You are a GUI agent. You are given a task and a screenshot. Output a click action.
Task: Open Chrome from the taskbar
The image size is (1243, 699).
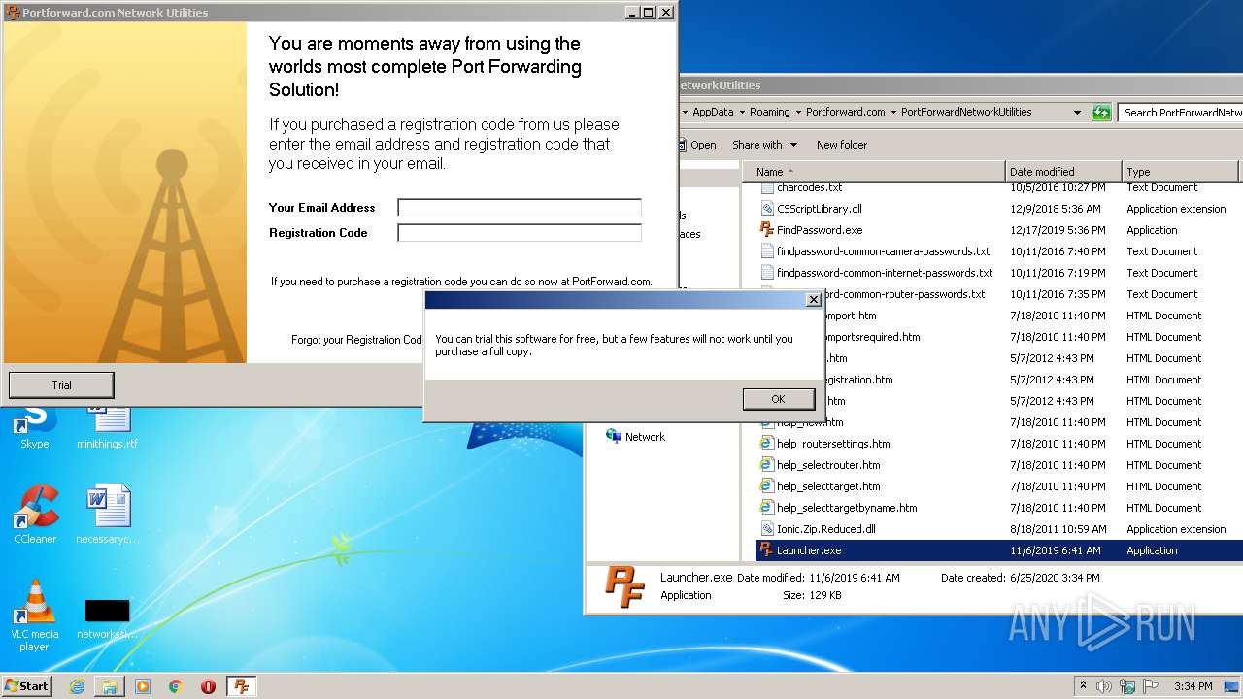click(176, 686)
